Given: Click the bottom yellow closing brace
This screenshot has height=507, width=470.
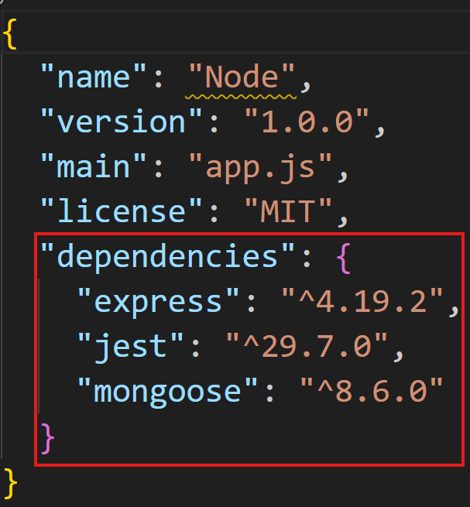Looking at the screenshot, I should pos(10,483).
